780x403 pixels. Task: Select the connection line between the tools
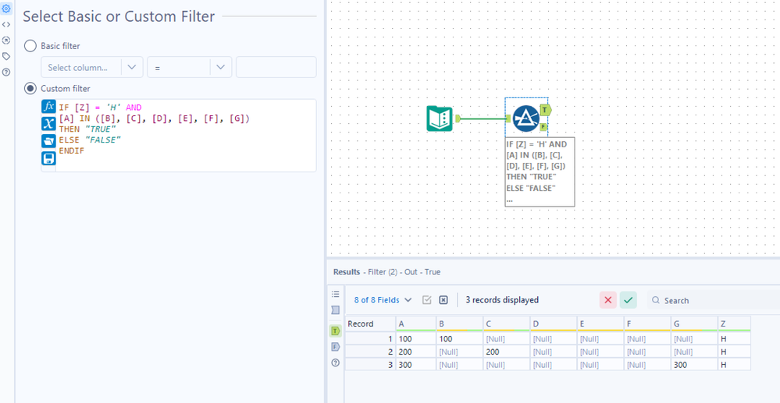[x=483, y=118]
